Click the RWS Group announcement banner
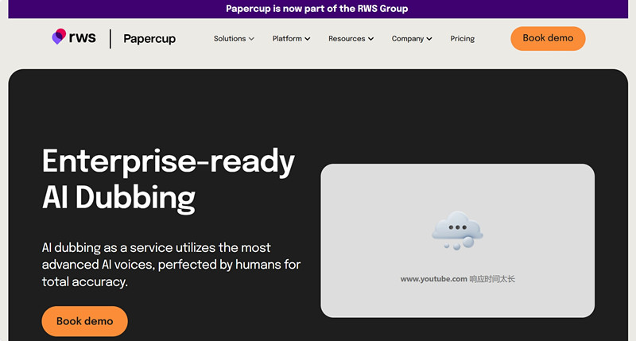This screenshot has height=341, width=636. click(318, 9)
